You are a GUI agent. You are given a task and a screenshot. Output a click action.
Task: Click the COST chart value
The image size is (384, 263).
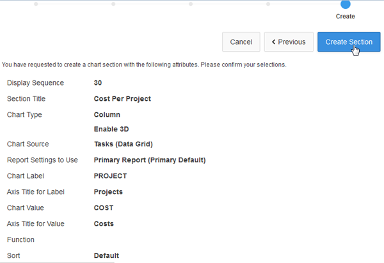[105, 208]
